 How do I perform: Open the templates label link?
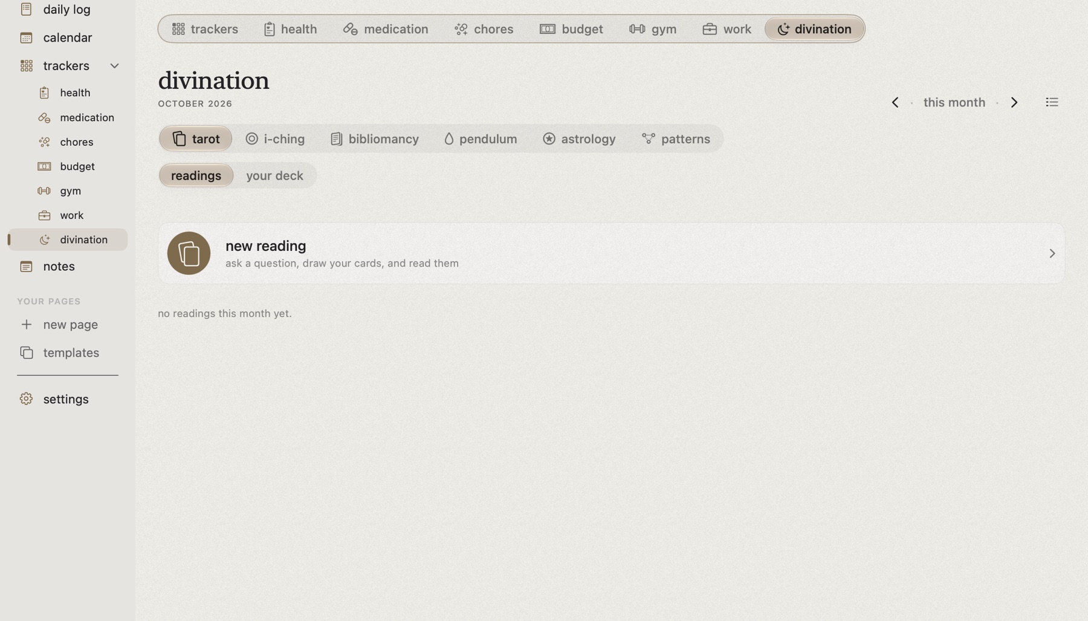pos(71,353)
